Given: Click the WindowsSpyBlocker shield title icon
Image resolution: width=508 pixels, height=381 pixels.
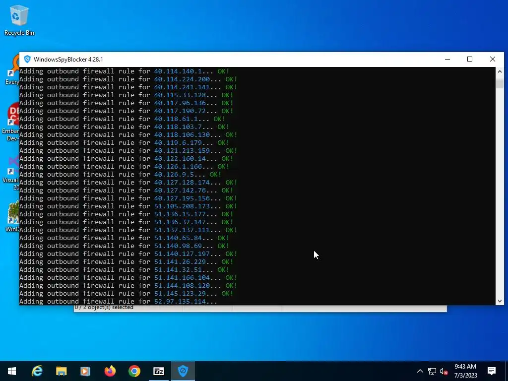Looking at the screenshot, I should (27, 60).
